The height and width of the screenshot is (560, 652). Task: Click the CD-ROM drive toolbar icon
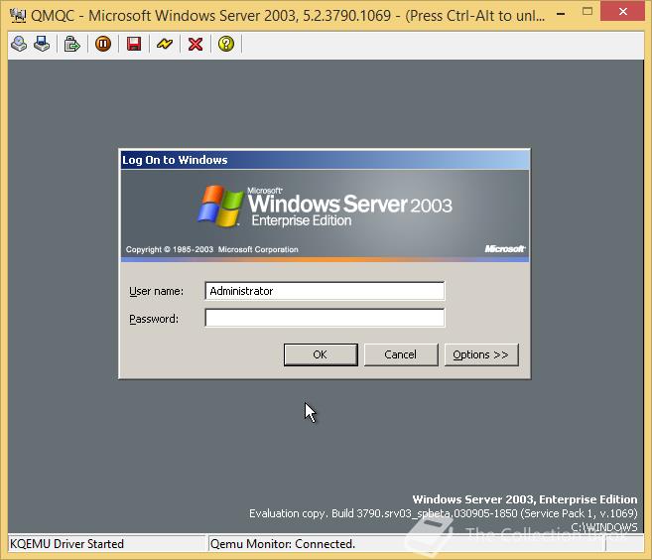click(x=19, y=44)
